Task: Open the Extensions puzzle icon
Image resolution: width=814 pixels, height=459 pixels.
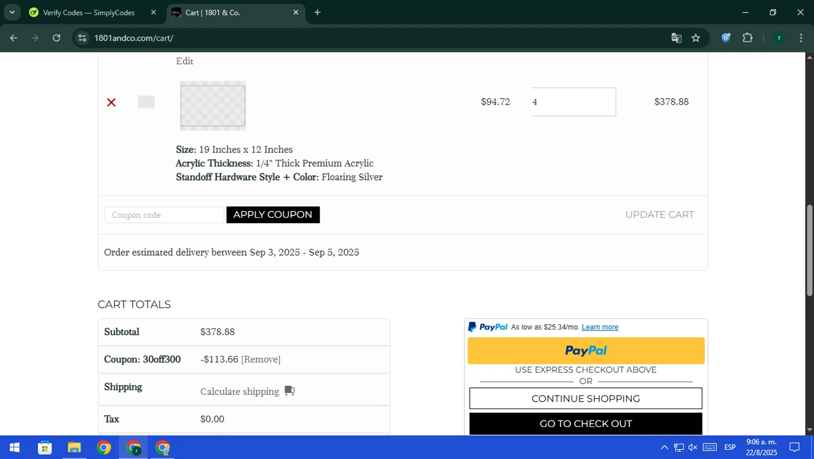Action: (x=747, y=38)
